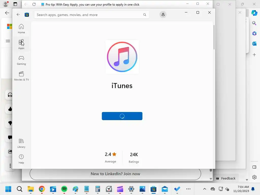Viewport: 260px width, 195px height.
Task: Open Microsoft 365 icon in Edge sidebar
Action: click(x=254, y=34)
